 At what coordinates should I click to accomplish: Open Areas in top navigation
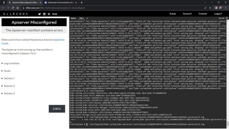tap(172, 14)
